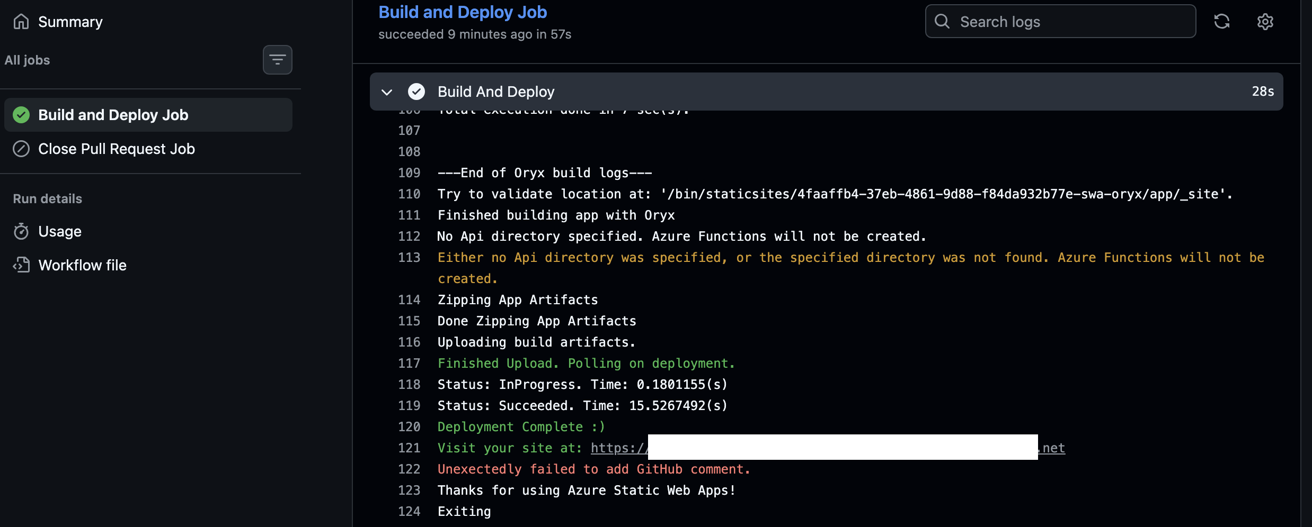The width and height of the screenshot is (1312, 527).
Task: Click green success icon of Build and Deploy Job
Action: click(x=21, y=115)
